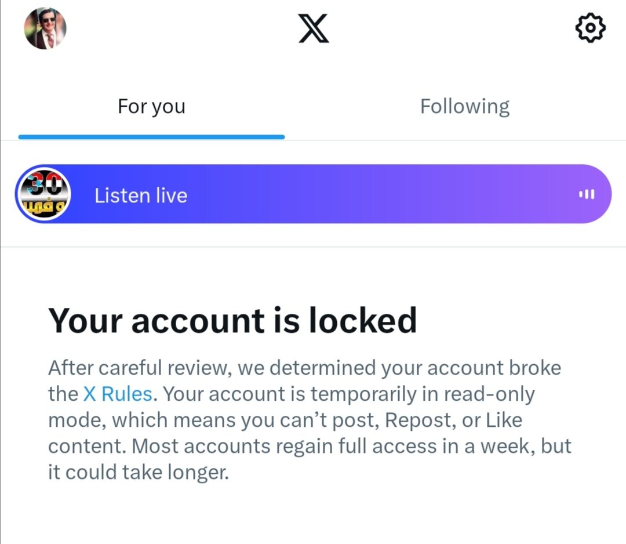
Task: Click the audio bars live indicator
Action: coord(587,194)
